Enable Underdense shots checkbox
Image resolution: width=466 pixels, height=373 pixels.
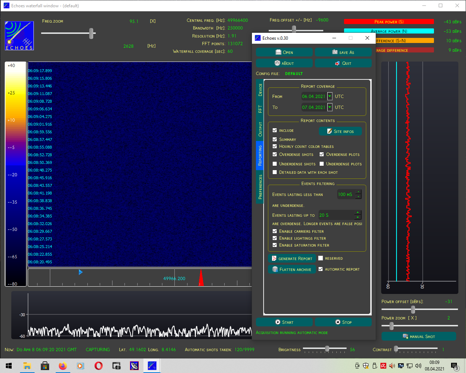coord(275,164)
